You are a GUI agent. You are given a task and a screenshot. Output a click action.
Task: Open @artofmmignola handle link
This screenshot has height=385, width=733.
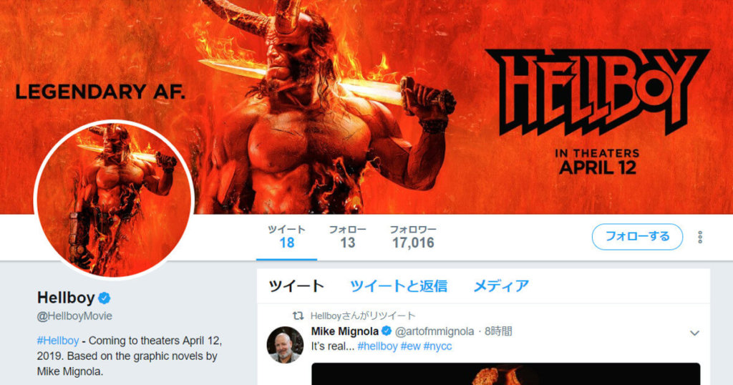pos(435,331)
